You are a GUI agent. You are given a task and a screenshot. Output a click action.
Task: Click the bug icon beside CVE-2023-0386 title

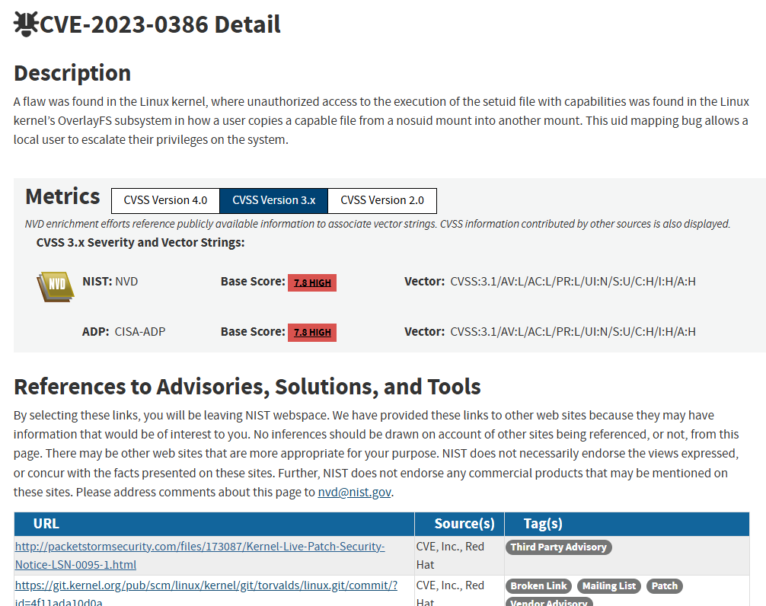coord(25,24)
